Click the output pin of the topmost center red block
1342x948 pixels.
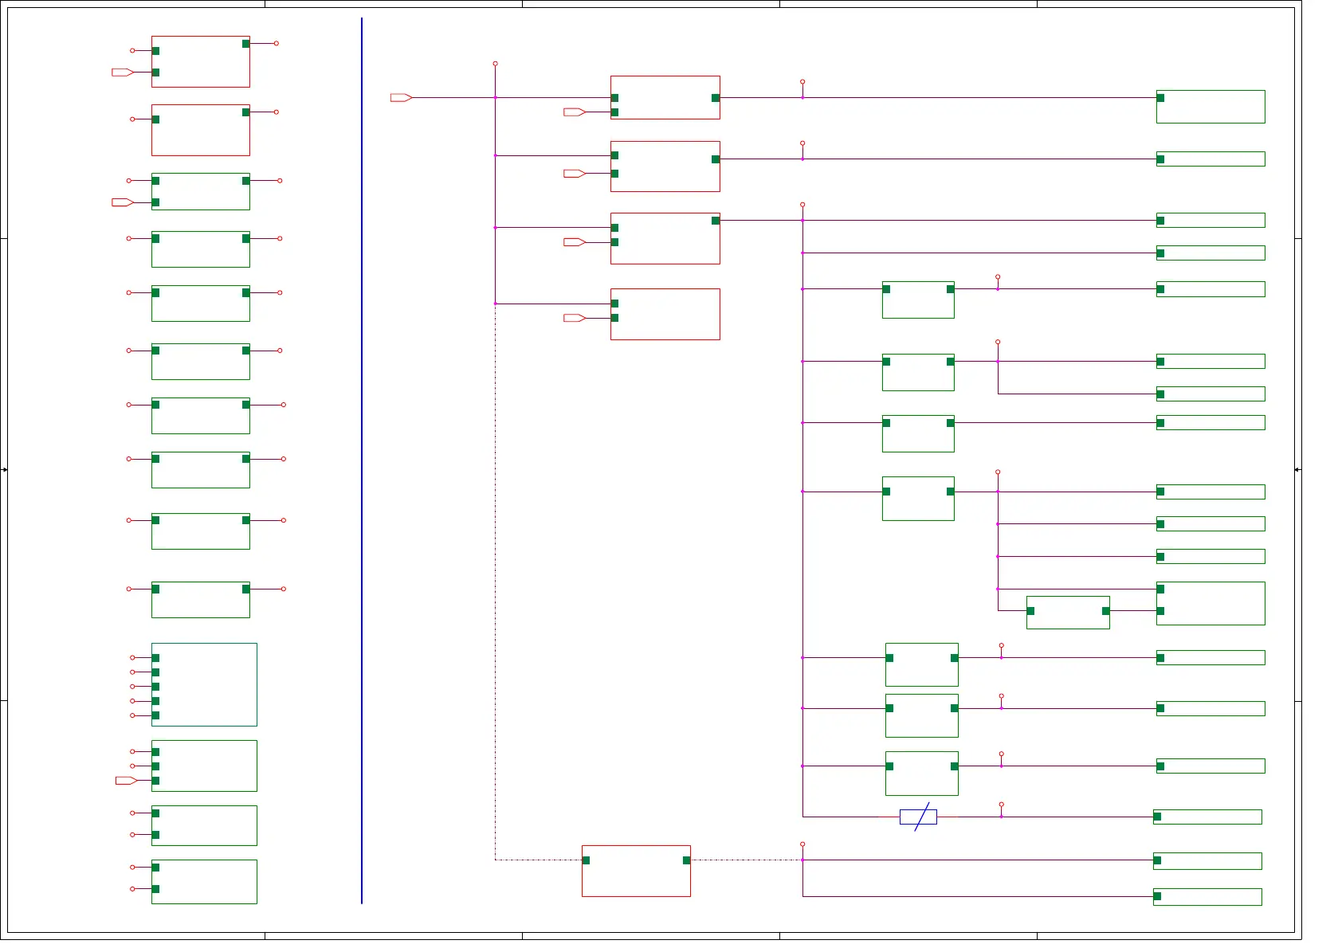pos(716,98)
